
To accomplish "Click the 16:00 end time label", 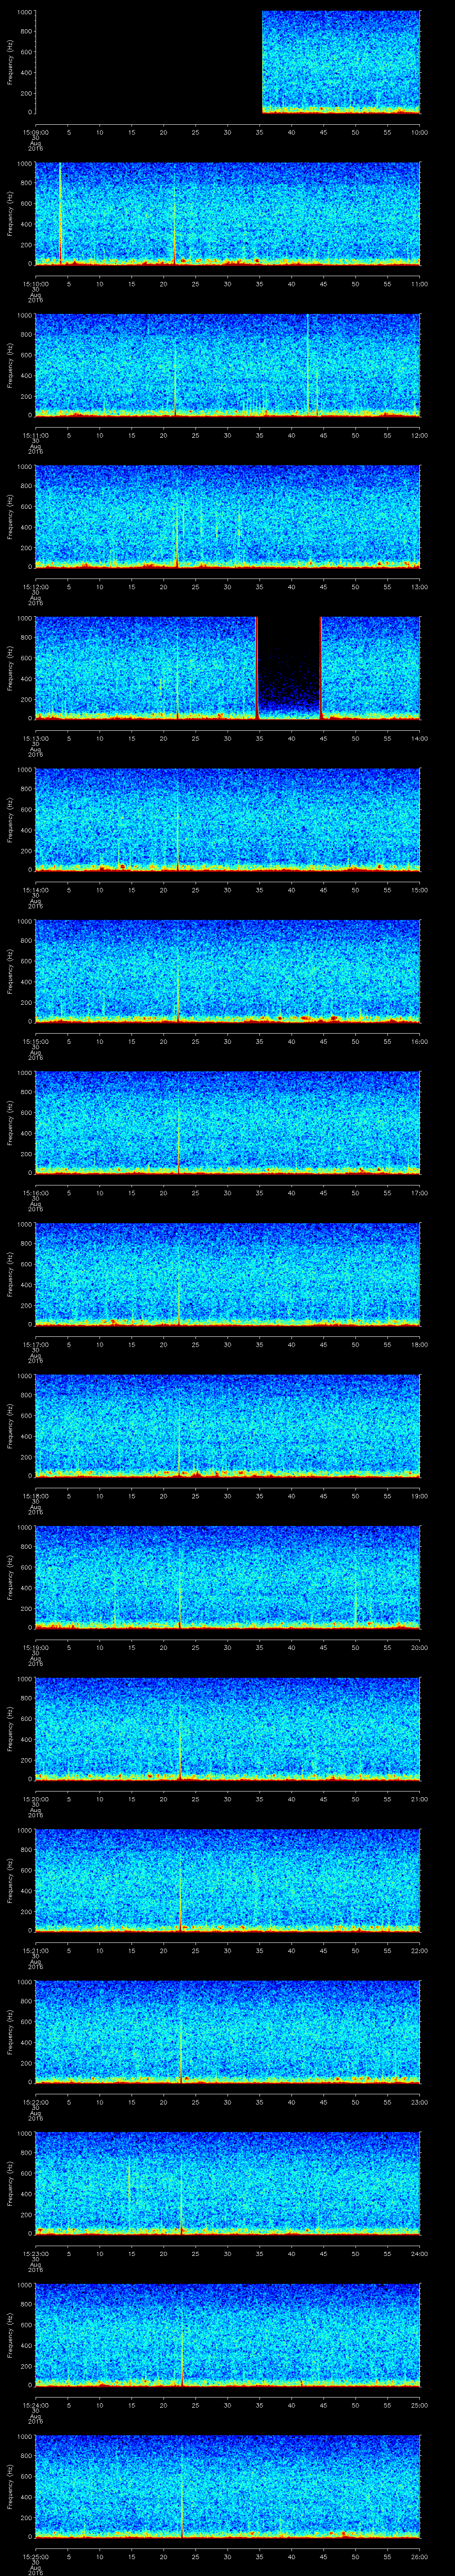I will 419,1042.
